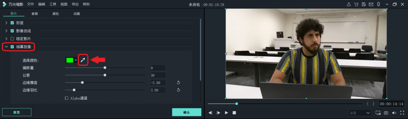Toggle the 影像合成 checkbox

click(12, 31)
